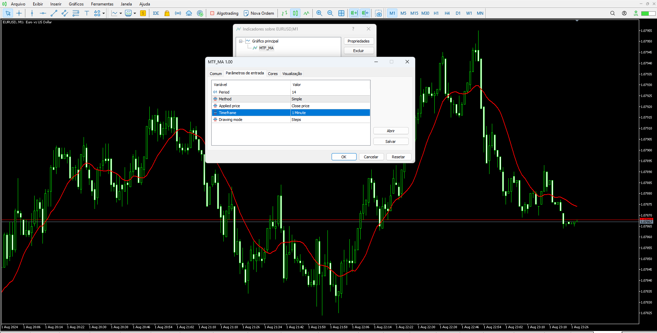Collapse the Gráfico principal tree node
The image size is (657, 333).
click(241, 41)
